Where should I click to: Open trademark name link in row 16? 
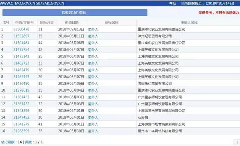93,131
